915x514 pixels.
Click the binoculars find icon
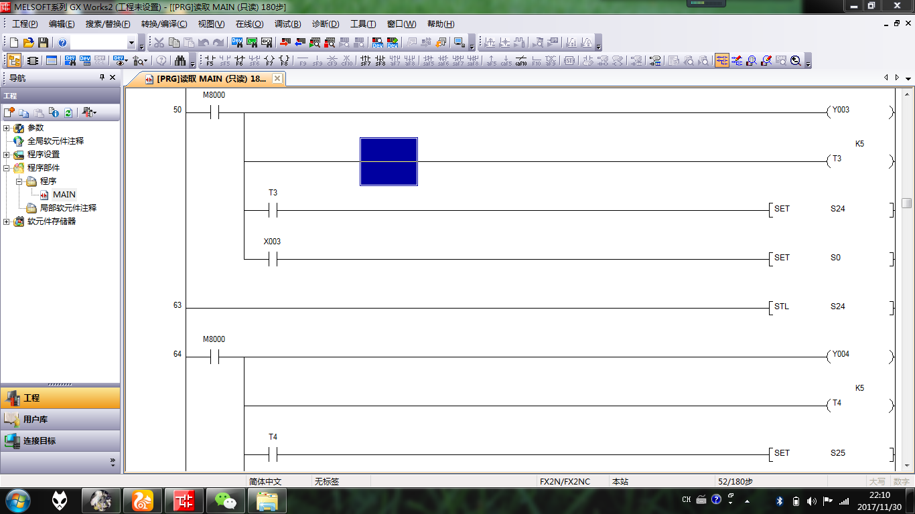click(x=180, y=61)
